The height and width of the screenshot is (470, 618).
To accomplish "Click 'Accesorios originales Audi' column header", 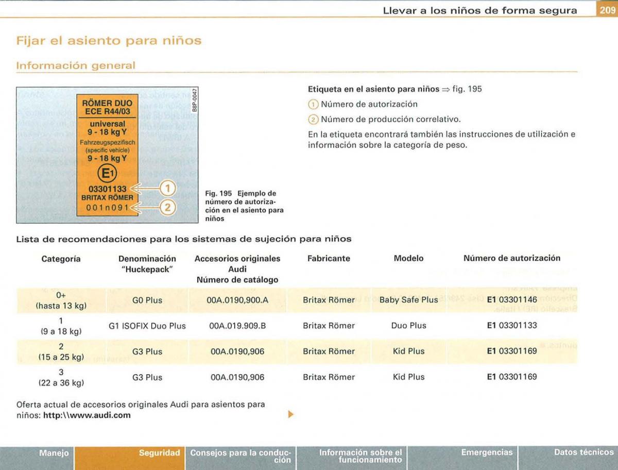I will point(237,269).
